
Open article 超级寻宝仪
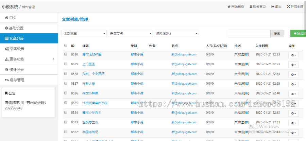tap(90, 122)
